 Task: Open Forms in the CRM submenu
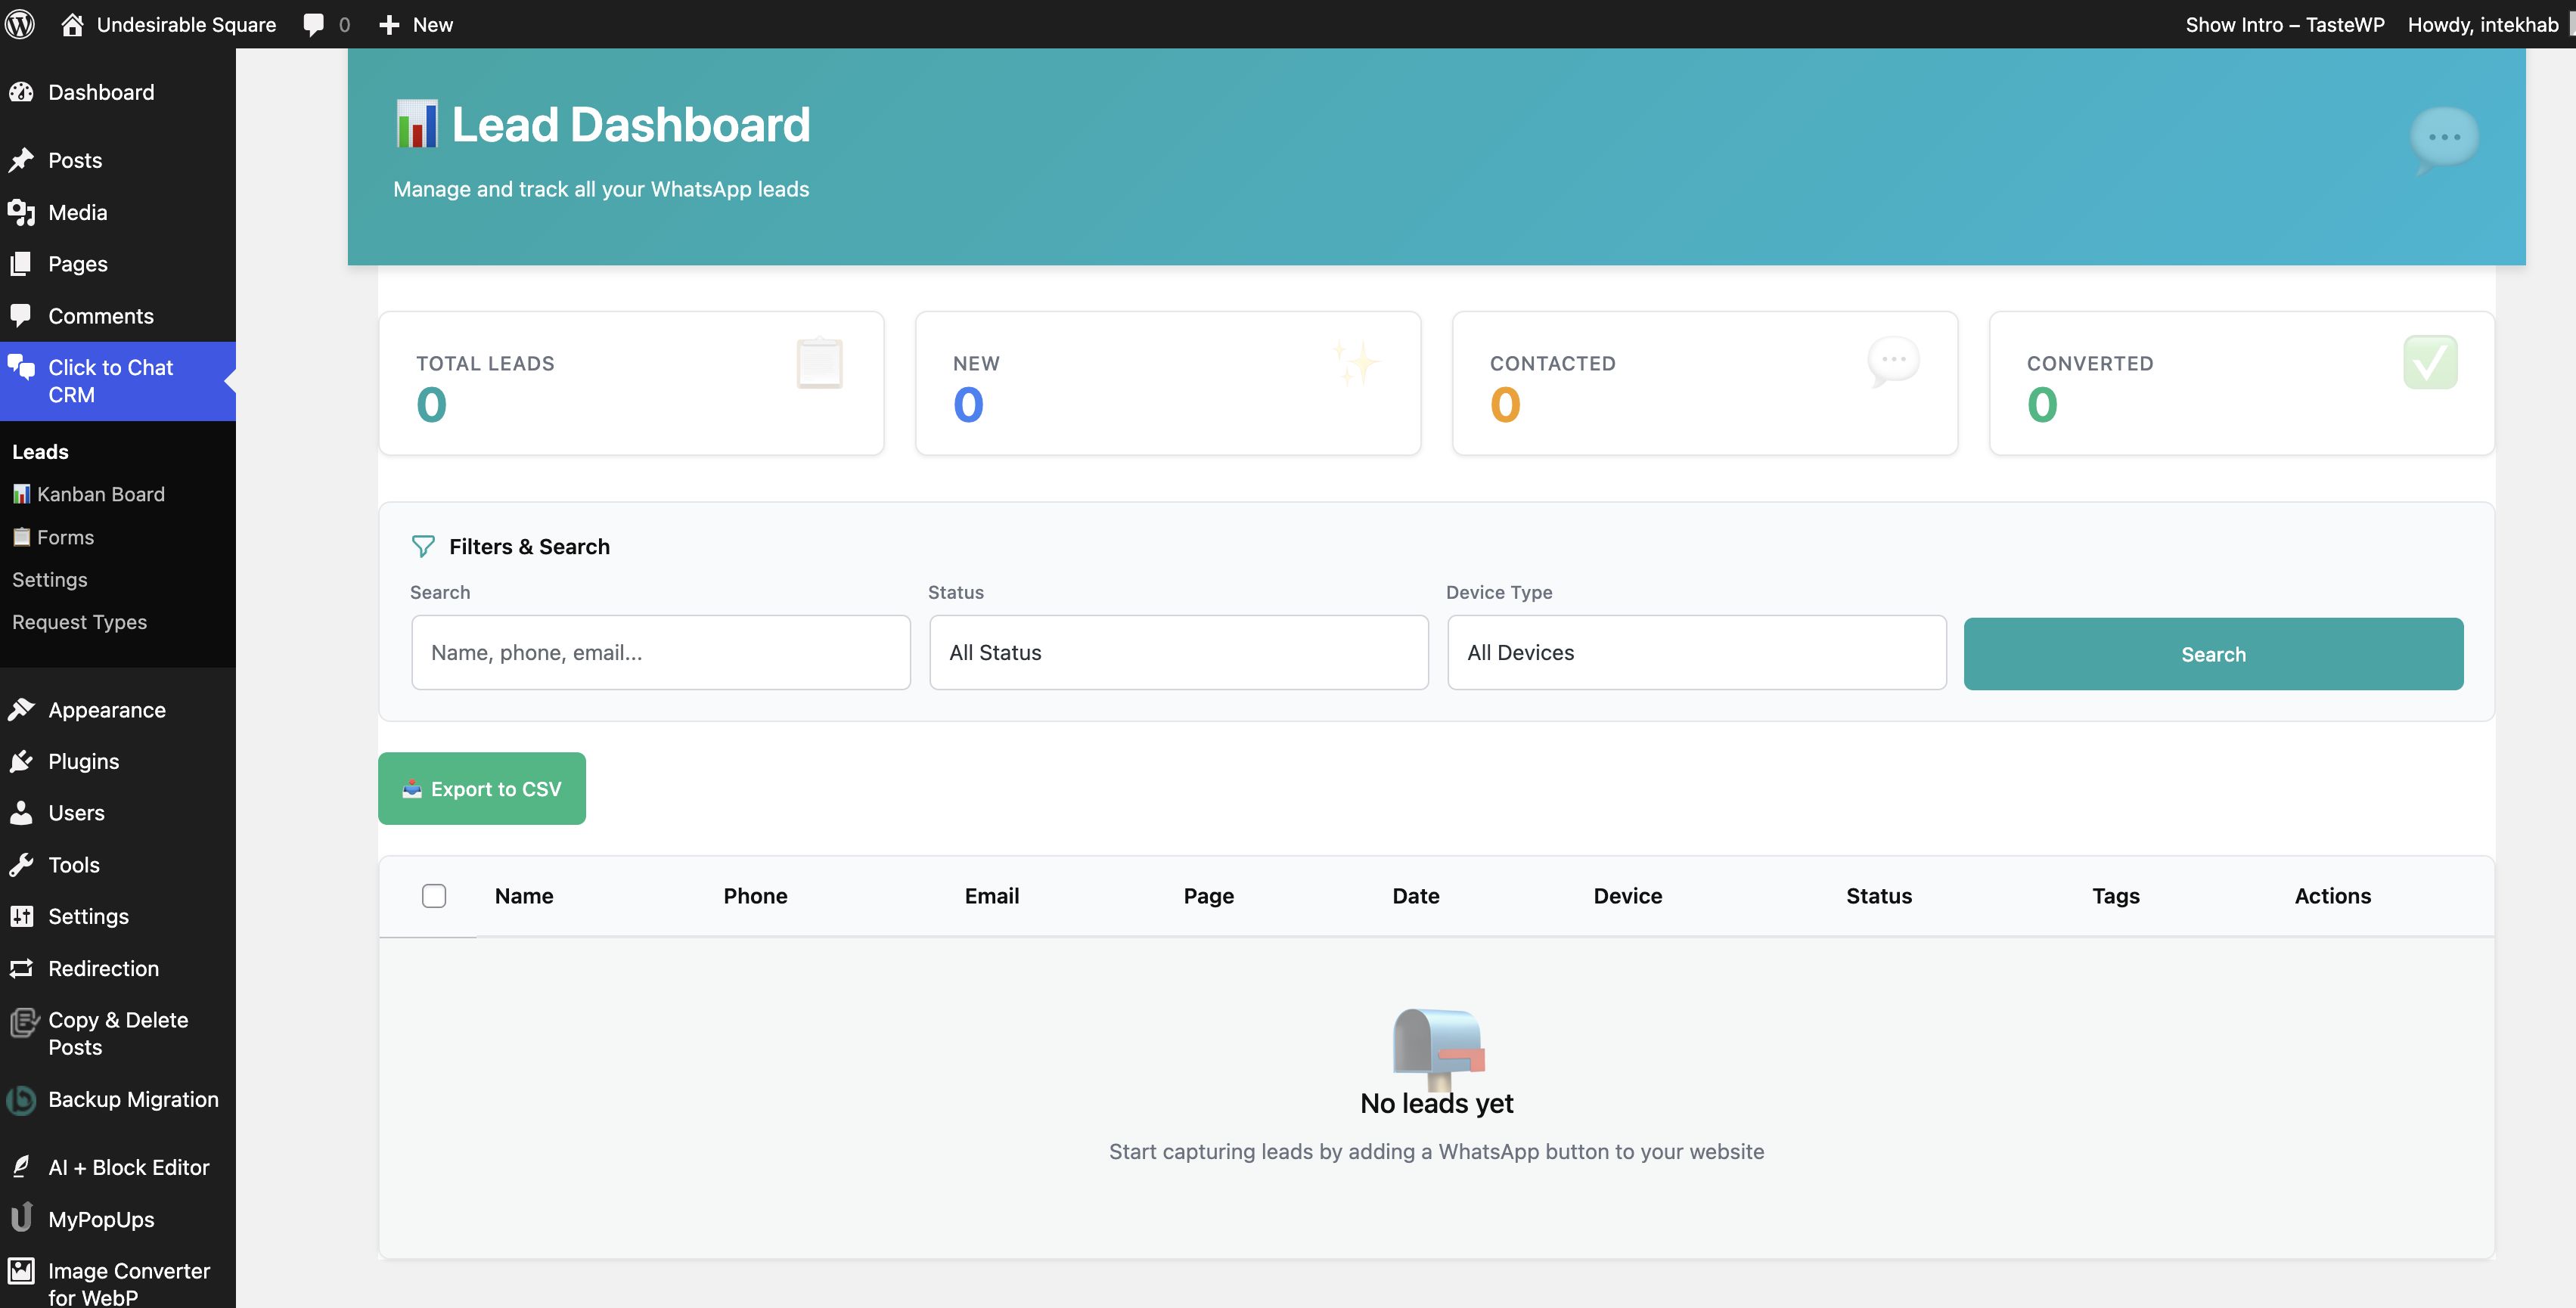coord(65,537)
